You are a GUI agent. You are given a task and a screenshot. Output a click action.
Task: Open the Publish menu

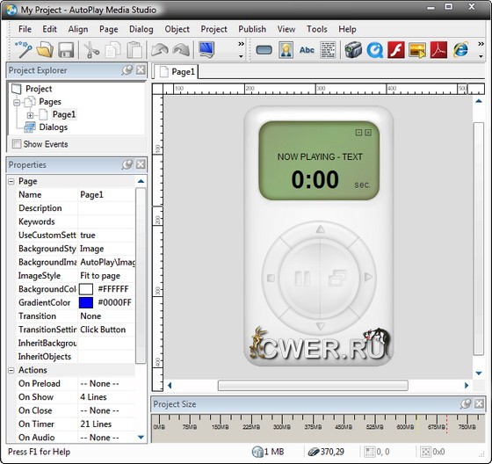252,29
